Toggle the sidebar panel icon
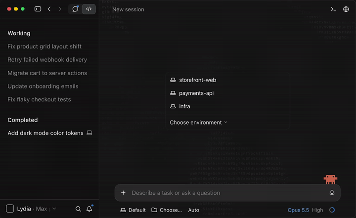This screenshot has width=356, height=218. tap(38, 9)
